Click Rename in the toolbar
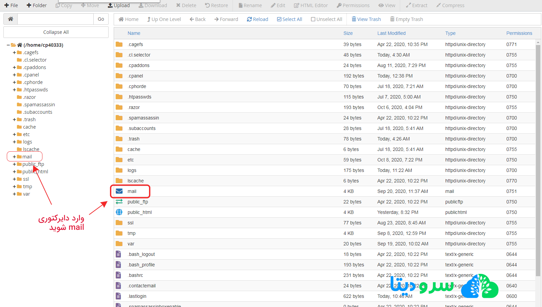The image size is (542, 307). (250, 5)
